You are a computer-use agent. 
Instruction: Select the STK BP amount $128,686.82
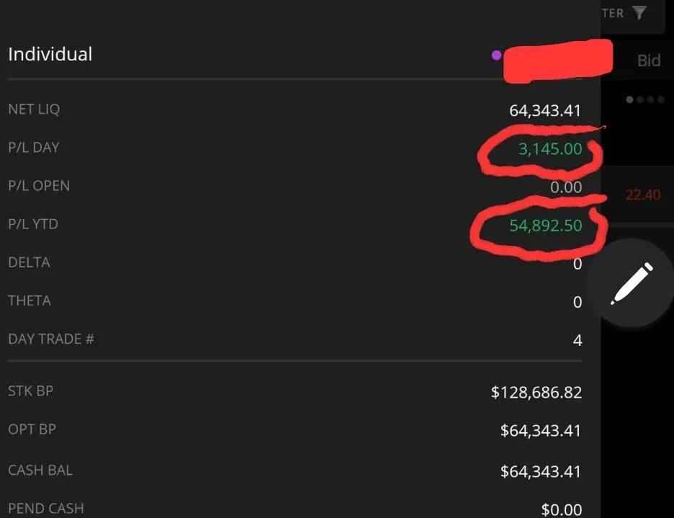click(536, 393)
